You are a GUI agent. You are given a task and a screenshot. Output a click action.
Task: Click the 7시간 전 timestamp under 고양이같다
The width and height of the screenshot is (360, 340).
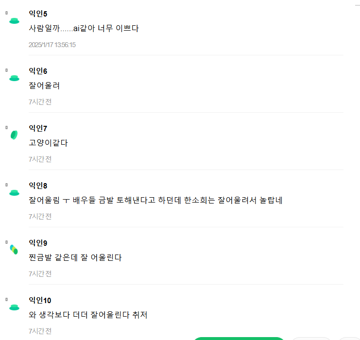(x=40, y=159)
